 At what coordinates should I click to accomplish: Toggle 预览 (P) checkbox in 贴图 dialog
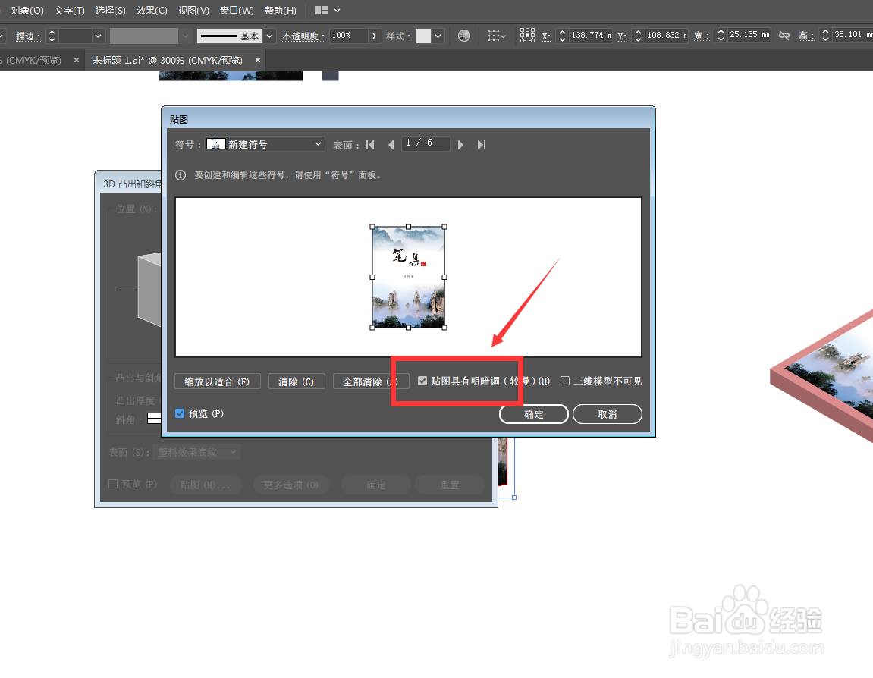(180, 413)
